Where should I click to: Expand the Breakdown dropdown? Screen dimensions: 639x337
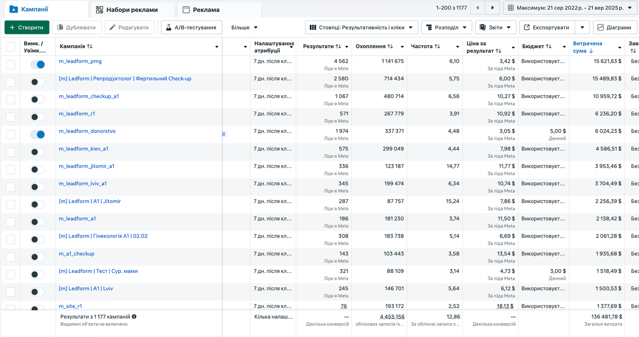point(446,28)
